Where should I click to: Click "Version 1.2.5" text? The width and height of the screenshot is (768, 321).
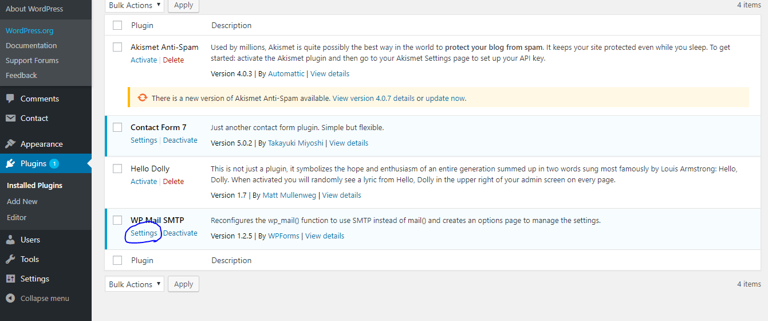point(231,236)
